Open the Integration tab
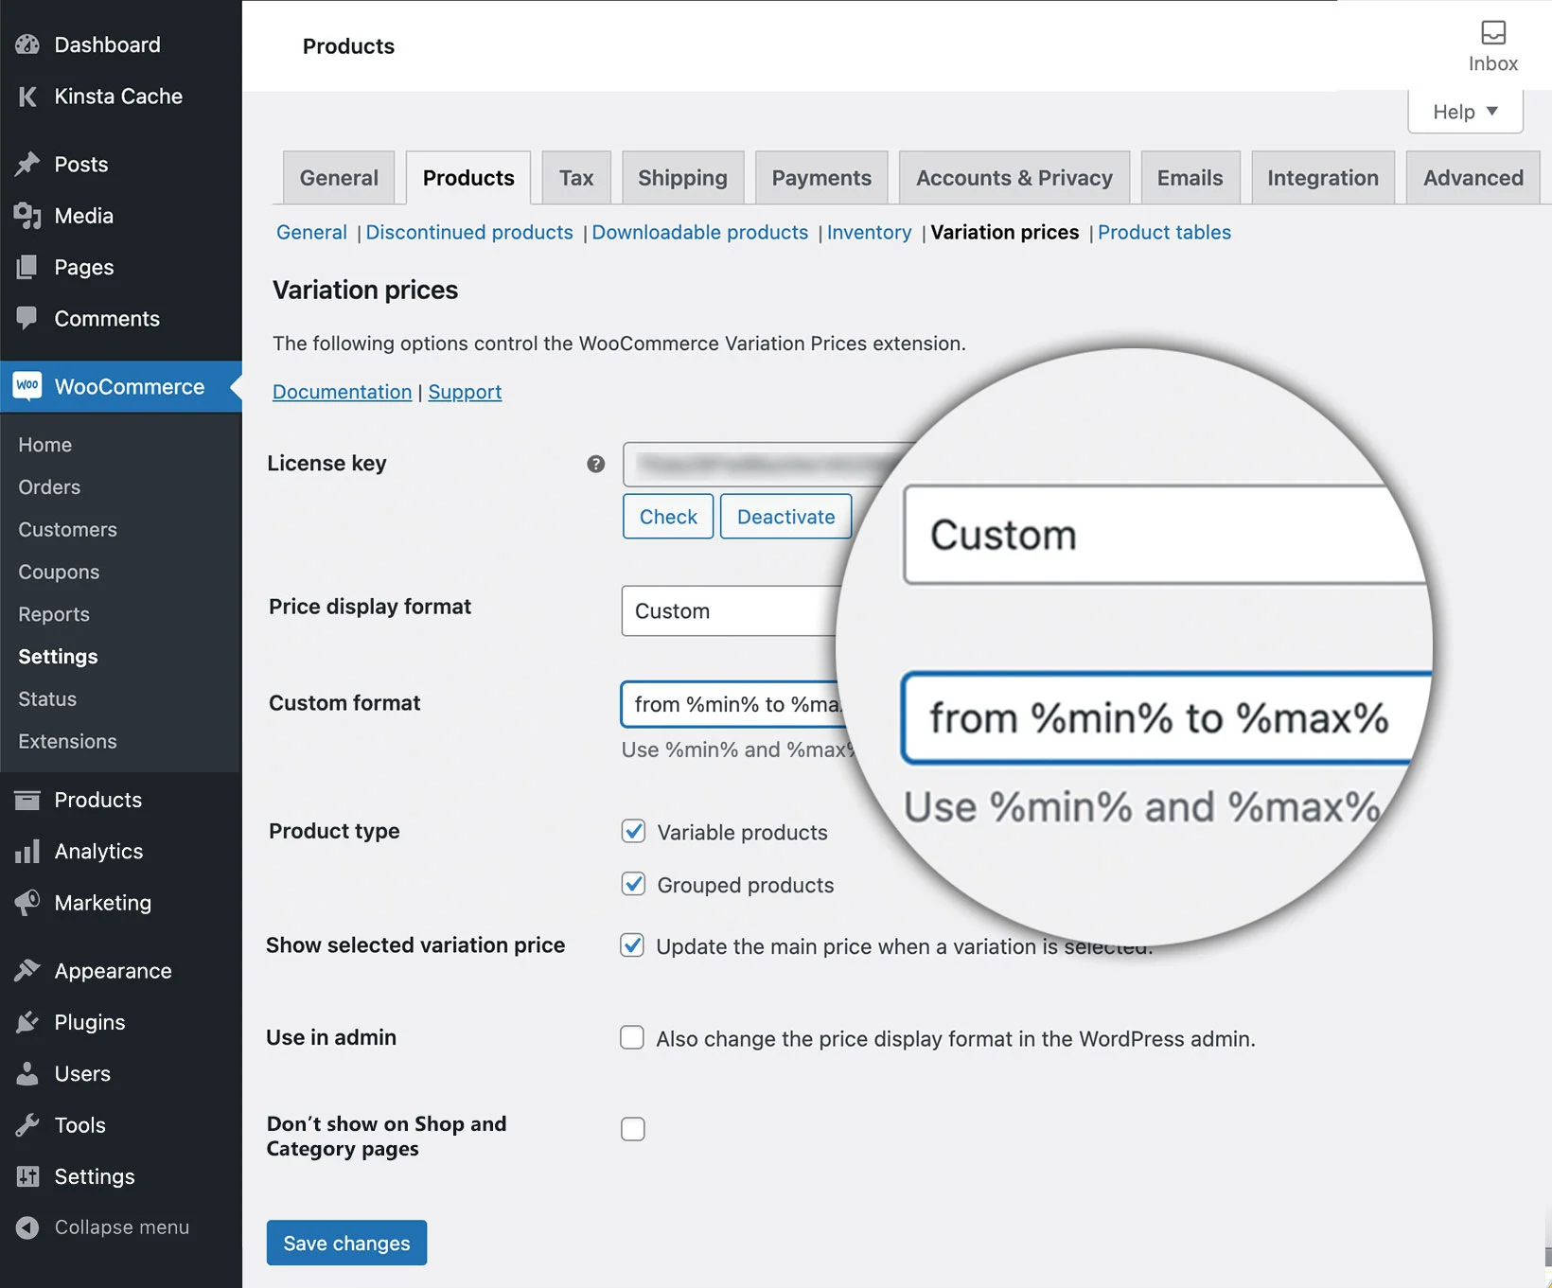This screenshot has width=1552, height=1288. click(1323, 178)
